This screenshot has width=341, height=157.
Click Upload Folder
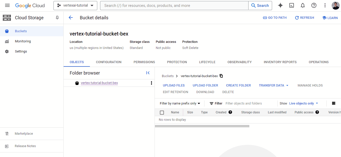[x=205, y=85]
